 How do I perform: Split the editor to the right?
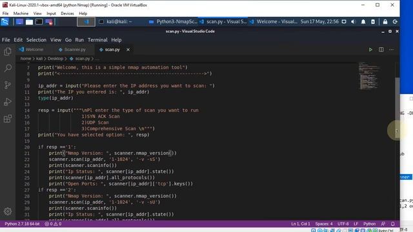[381, 50]
